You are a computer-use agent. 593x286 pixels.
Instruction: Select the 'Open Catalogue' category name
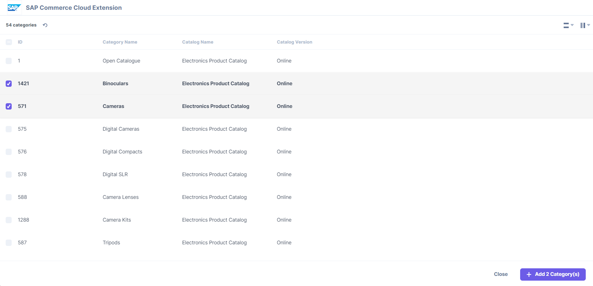click(x=121, y=61)
